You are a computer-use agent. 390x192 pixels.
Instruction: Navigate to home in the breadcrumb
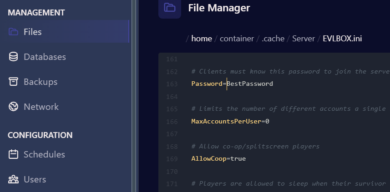point(201,39)
